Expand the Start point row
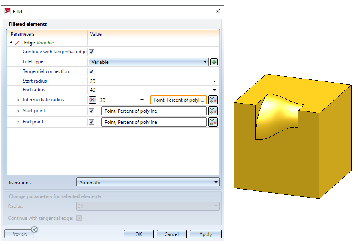358x244 pixels. [x=18, y=111]
